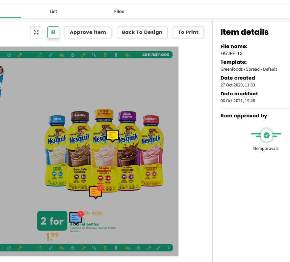290x262 pixels.
Task: Open the orange comment marker with badge 3
Action: [x=95, y=192]
